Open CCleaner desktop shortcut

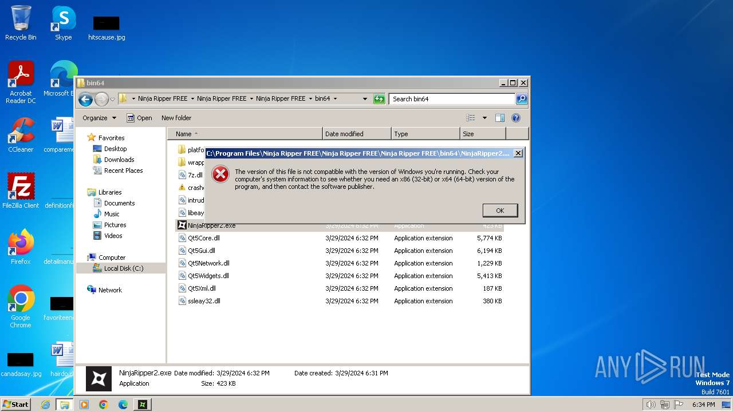[21, 135]
